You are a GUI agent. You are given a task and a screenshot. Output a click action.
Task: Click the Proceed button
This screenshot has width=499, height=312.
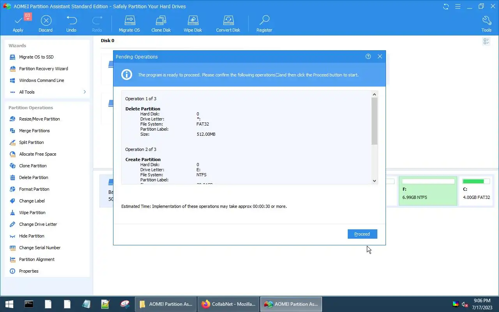[362, 234]
